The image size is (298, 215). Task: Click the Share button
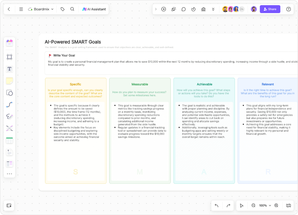pos(270,9)
